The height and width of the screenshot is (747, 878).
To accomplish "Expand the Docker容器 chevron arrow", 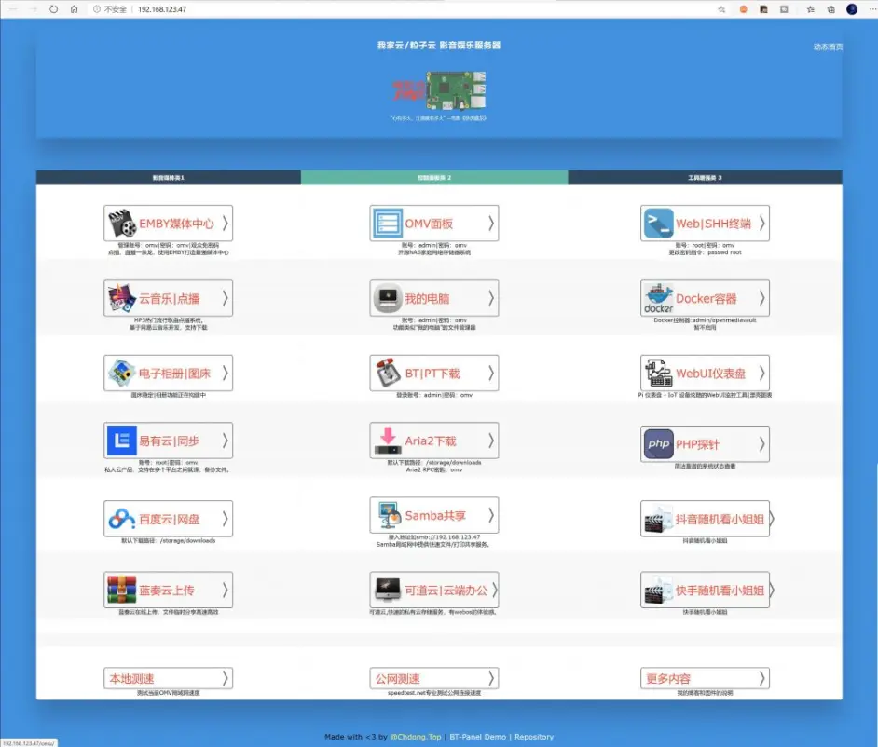I will click(762, 298).
